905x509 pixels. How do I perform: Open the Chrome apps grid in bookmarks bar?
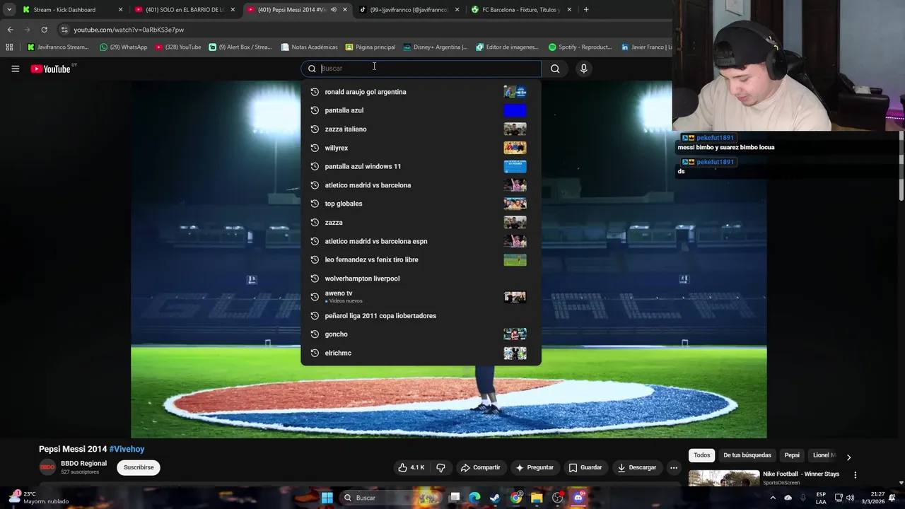coord(9,47)
